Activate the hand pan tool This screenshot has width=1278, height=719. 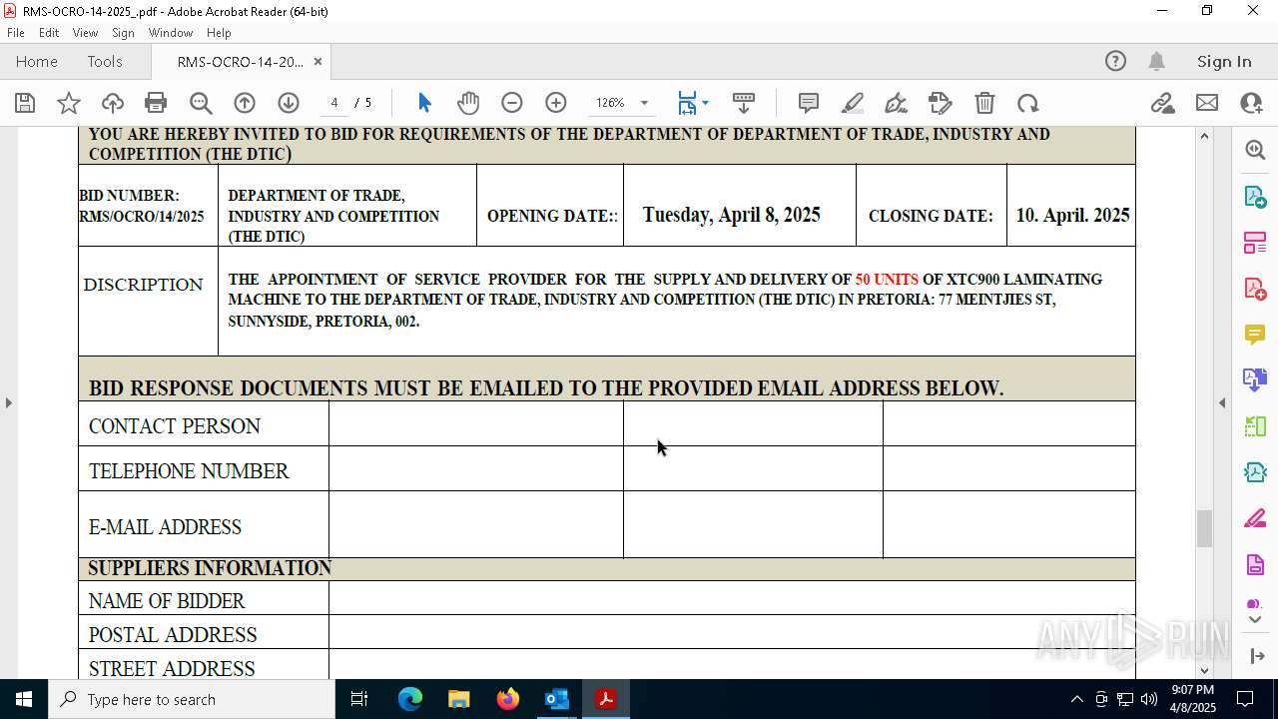pyautogui.click(x=468, y=103)
